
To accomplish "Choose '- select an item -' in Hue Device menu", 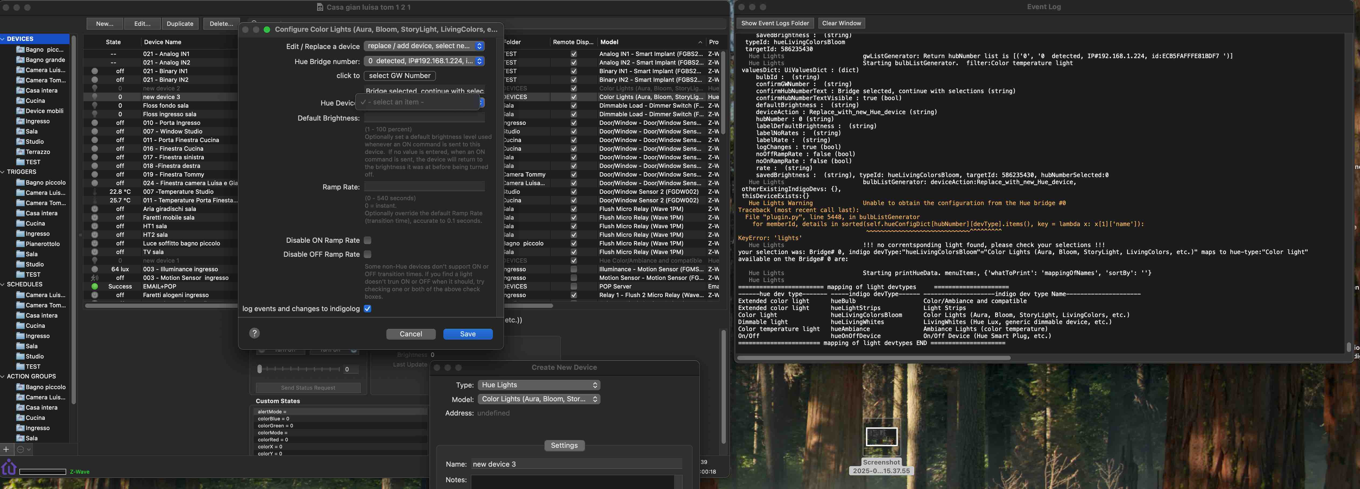I will (418, 103).
